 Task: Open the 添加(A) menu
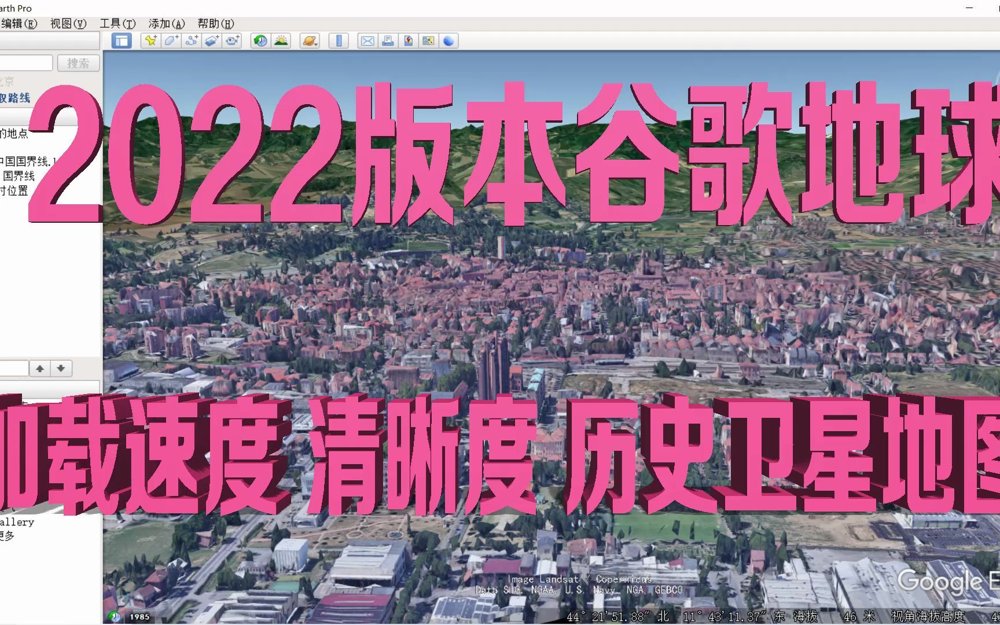pos(166,24)
